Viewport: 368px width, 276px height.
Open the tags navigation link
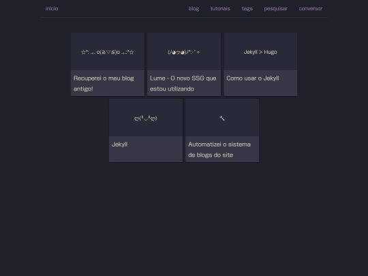coord(247,9)
